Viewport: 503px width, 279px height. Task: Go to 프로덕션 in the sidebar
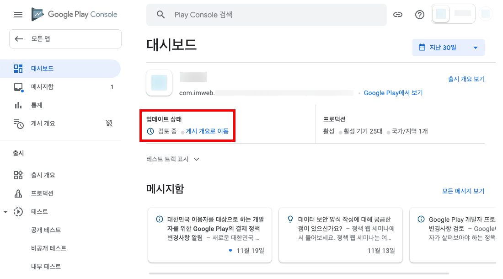click(x=42, y=193)
